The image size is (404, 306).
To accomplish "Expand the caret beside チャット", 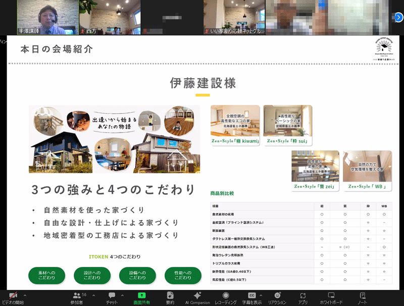I will [122, 295].
